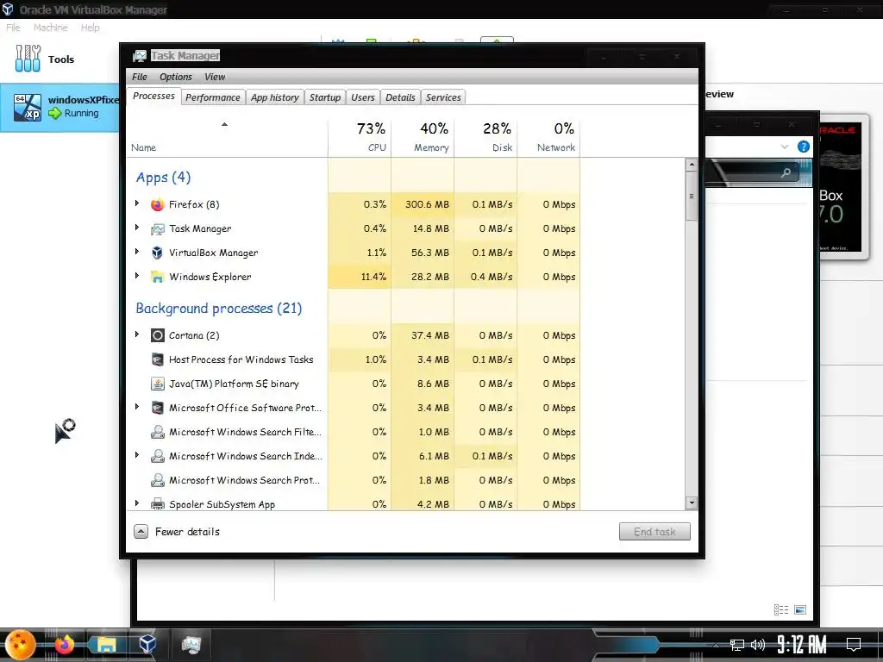This screenshot has height=662, width=883.
Task: Collapse view with Fewer details arrow
Action: [x=141, y=531]
